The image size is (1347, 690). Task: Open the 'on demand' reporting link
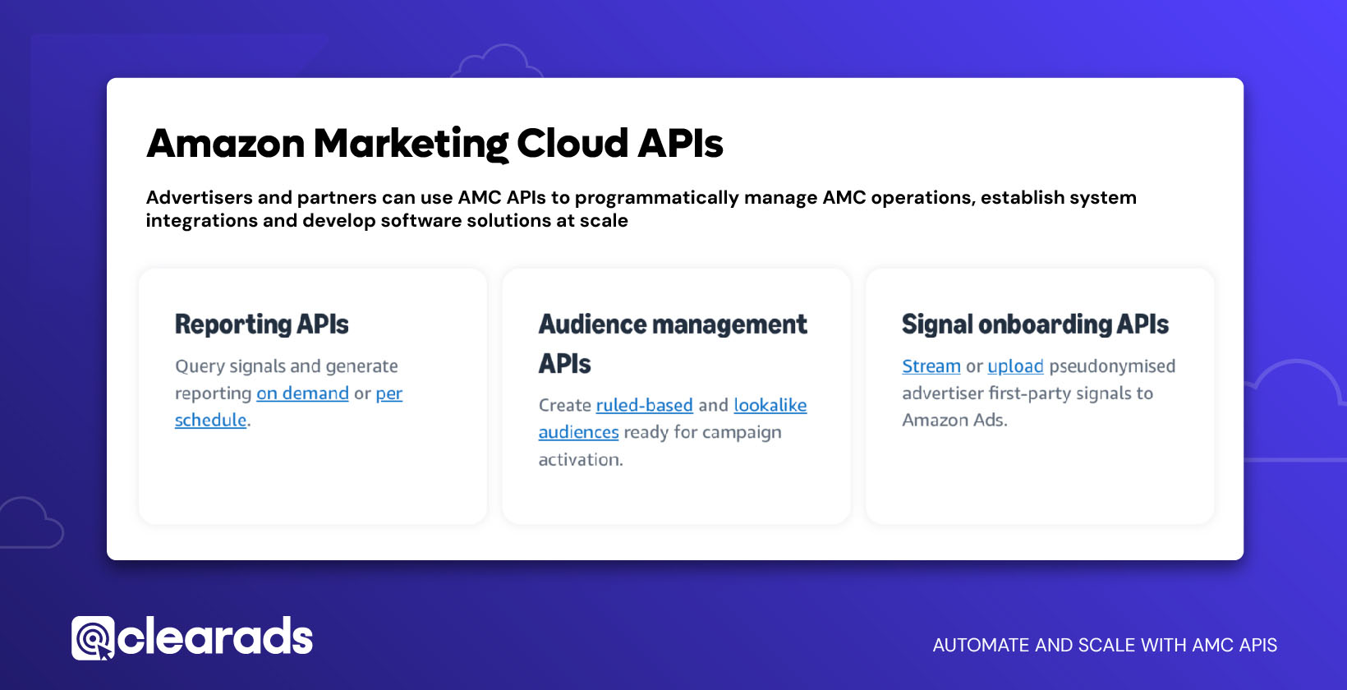302,393
